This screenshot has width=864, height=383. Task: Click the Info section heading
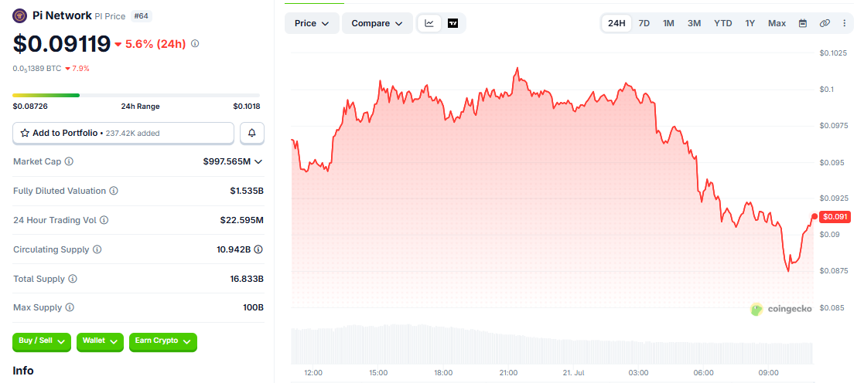coord(23,371)
